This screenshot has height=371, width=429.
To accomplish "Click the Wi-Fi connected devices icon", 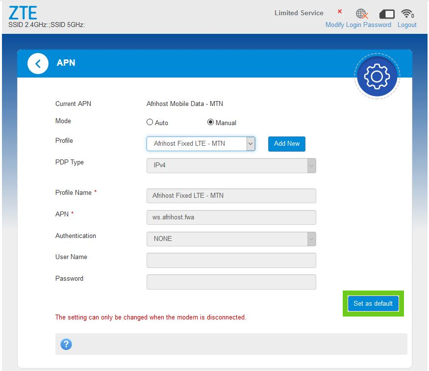I will click(407, 14).
